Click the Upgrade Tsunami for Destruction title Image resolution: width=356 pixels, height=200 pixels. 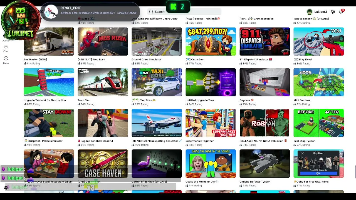pyautogui.click(x=45, y=100)
